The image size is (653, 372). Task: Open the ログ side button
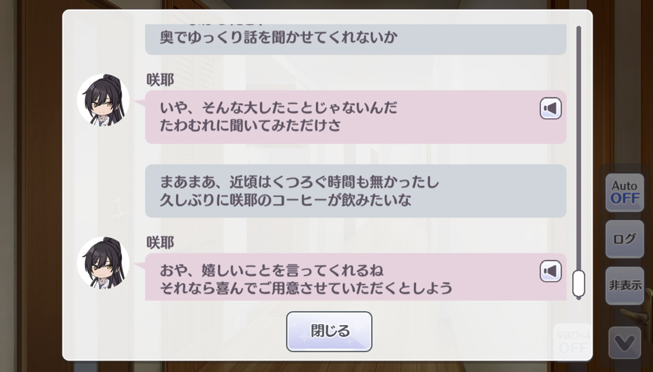tap(624, 239)
